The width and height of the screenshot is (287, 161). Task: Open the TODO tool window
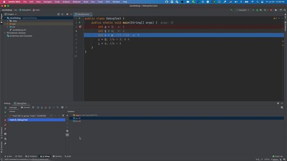(x=19, y=156)
